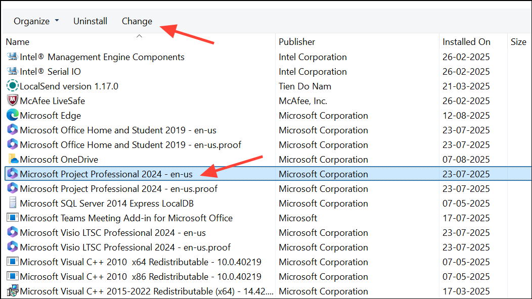This screenshot has height=299, width=532.
Task: Click the Size column header
Action: (x=518, y=41)
